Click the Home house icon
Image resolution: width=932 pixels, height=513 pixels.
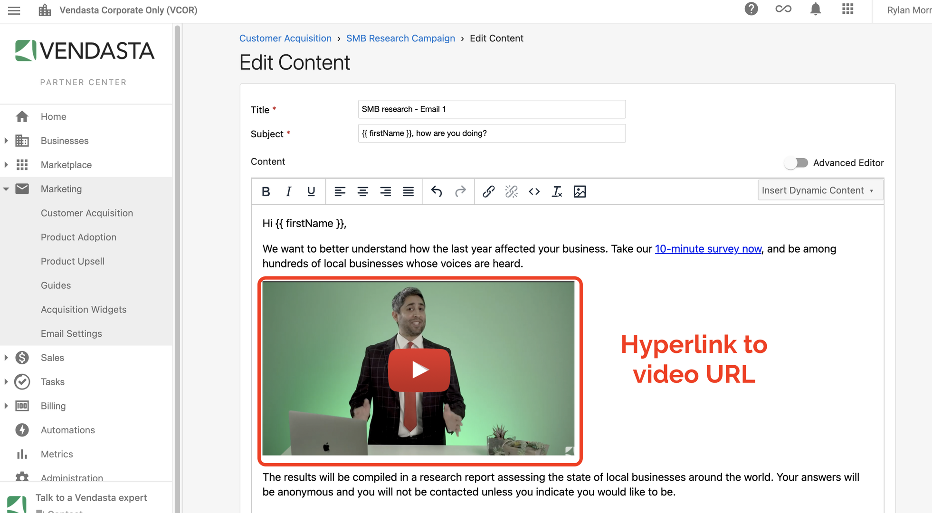[x=22, y=116]
